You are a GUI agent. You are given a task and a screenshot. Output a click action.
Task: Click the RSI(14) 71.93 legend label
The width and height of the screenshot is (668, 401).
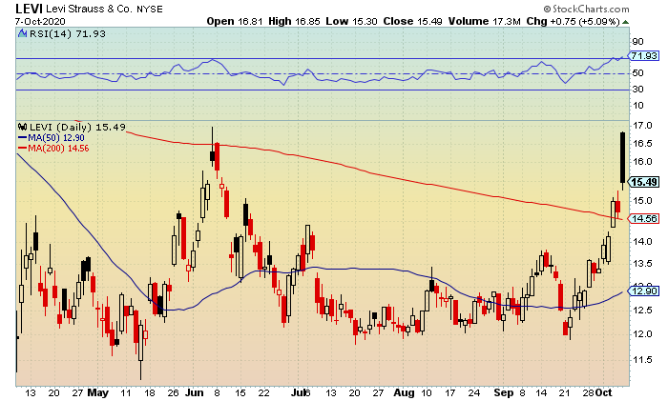click(x=68, y=33)
